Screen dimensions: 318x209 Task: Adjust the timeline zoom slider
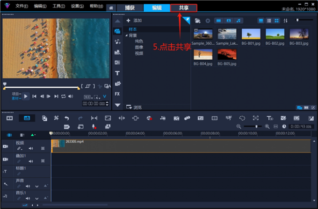(256, 126)
